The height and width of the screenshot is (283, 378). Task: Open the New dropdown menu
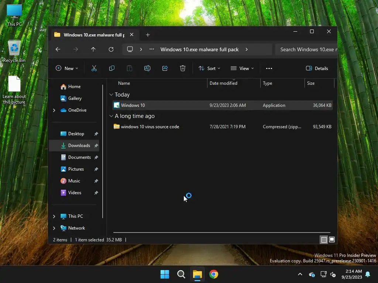[x=67, y=68]
